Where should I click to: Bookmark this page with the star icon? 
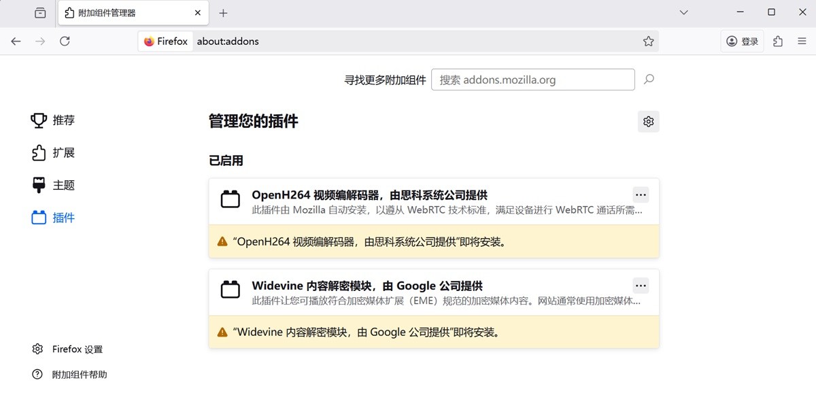tap(648, 41)
